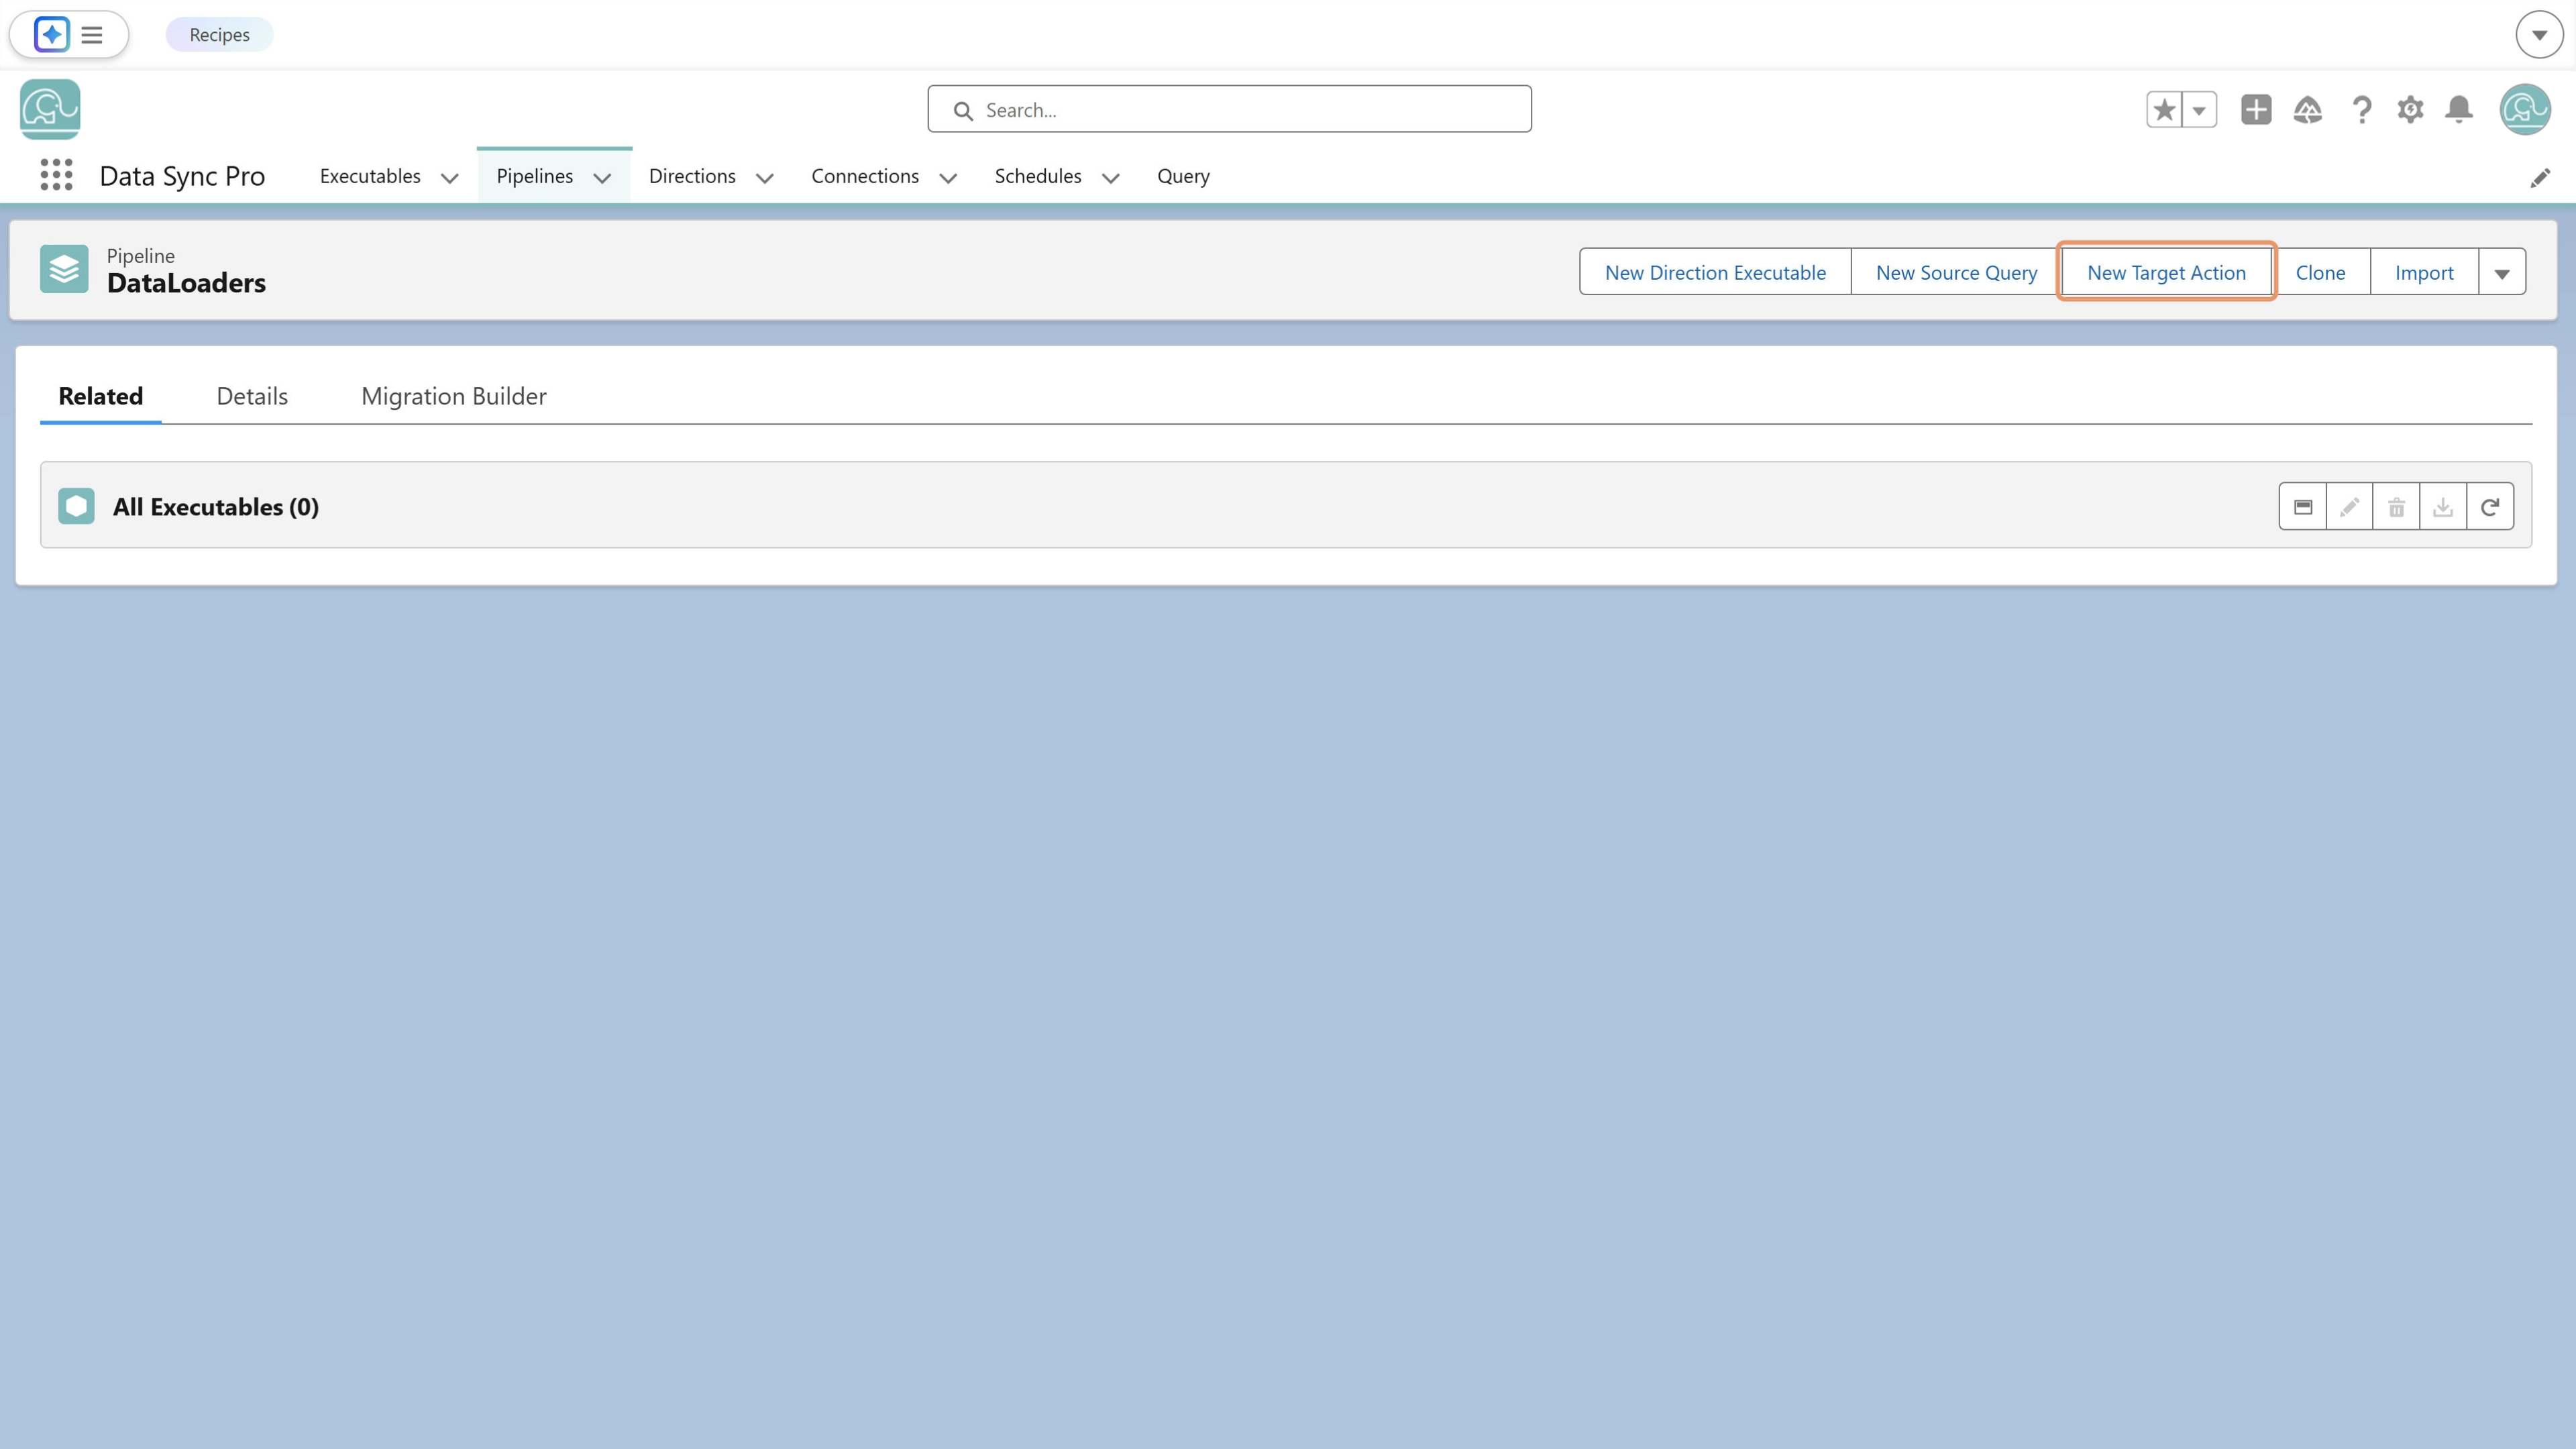Click New Direction Executable button
Screen dimensions: 2576x1449
1715,273
